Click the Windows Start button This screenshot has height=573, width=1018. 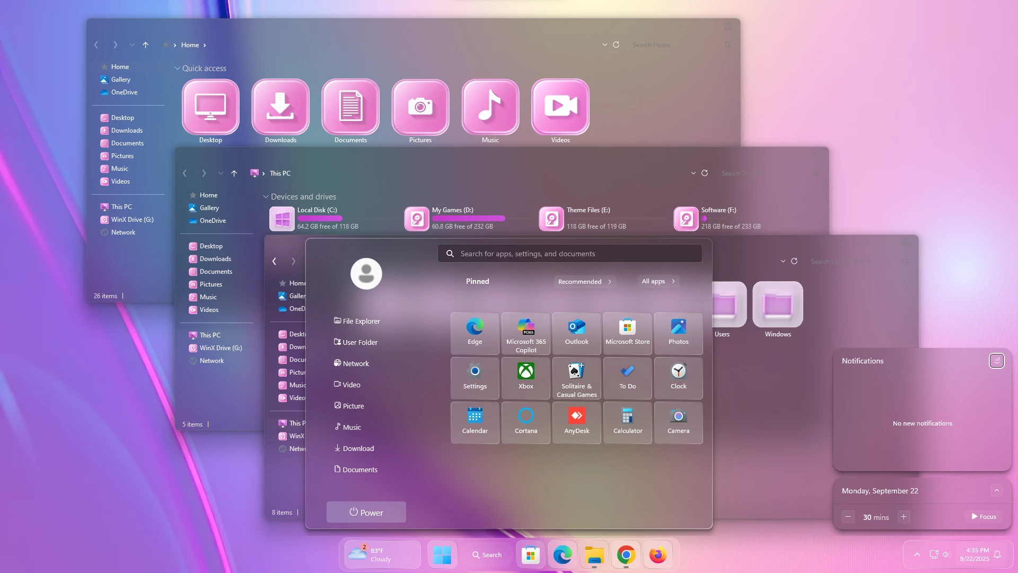point(442,555)
